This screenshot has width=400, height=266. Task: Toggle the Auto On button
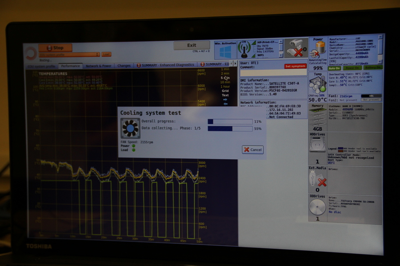tap(334, 68)
